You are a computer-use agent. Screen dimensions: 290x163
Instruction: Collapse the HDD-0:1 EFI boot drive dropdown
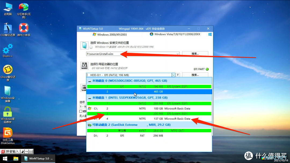tap(173, 75)
